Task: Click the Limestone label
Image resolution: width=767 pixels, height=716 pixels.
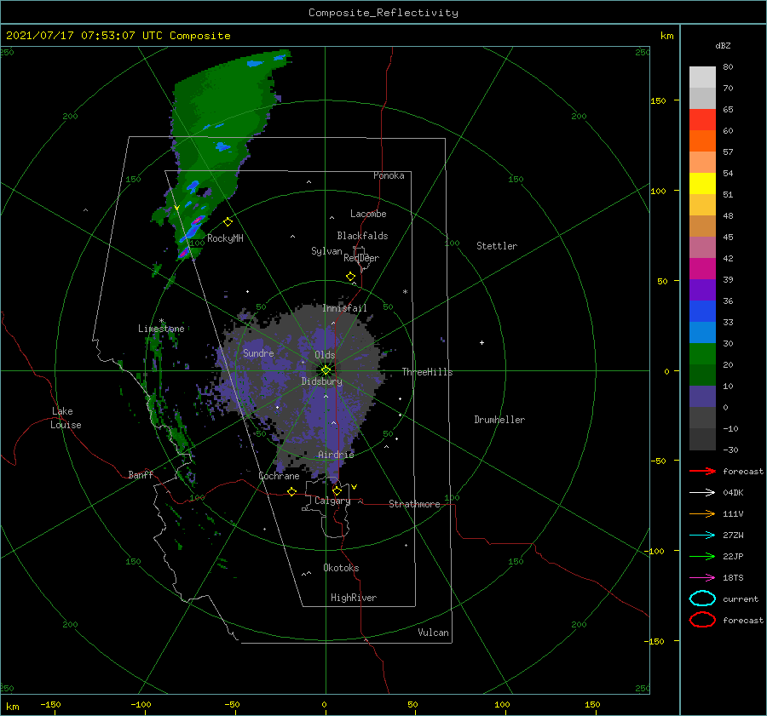Action: pyautogui.click(x=161, y=329)
